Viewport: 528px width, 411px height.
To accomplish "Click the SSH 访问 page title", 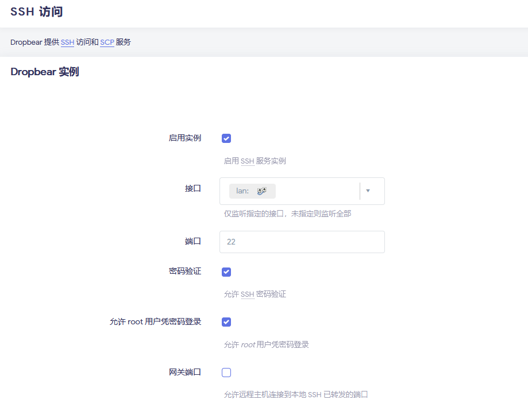I will [37, 12].
